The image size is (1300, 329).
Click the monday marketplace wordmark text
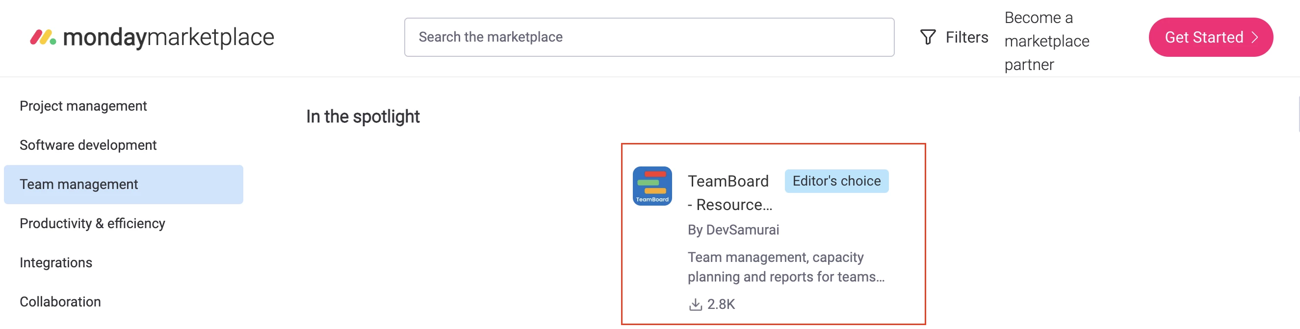click(168, 37)
